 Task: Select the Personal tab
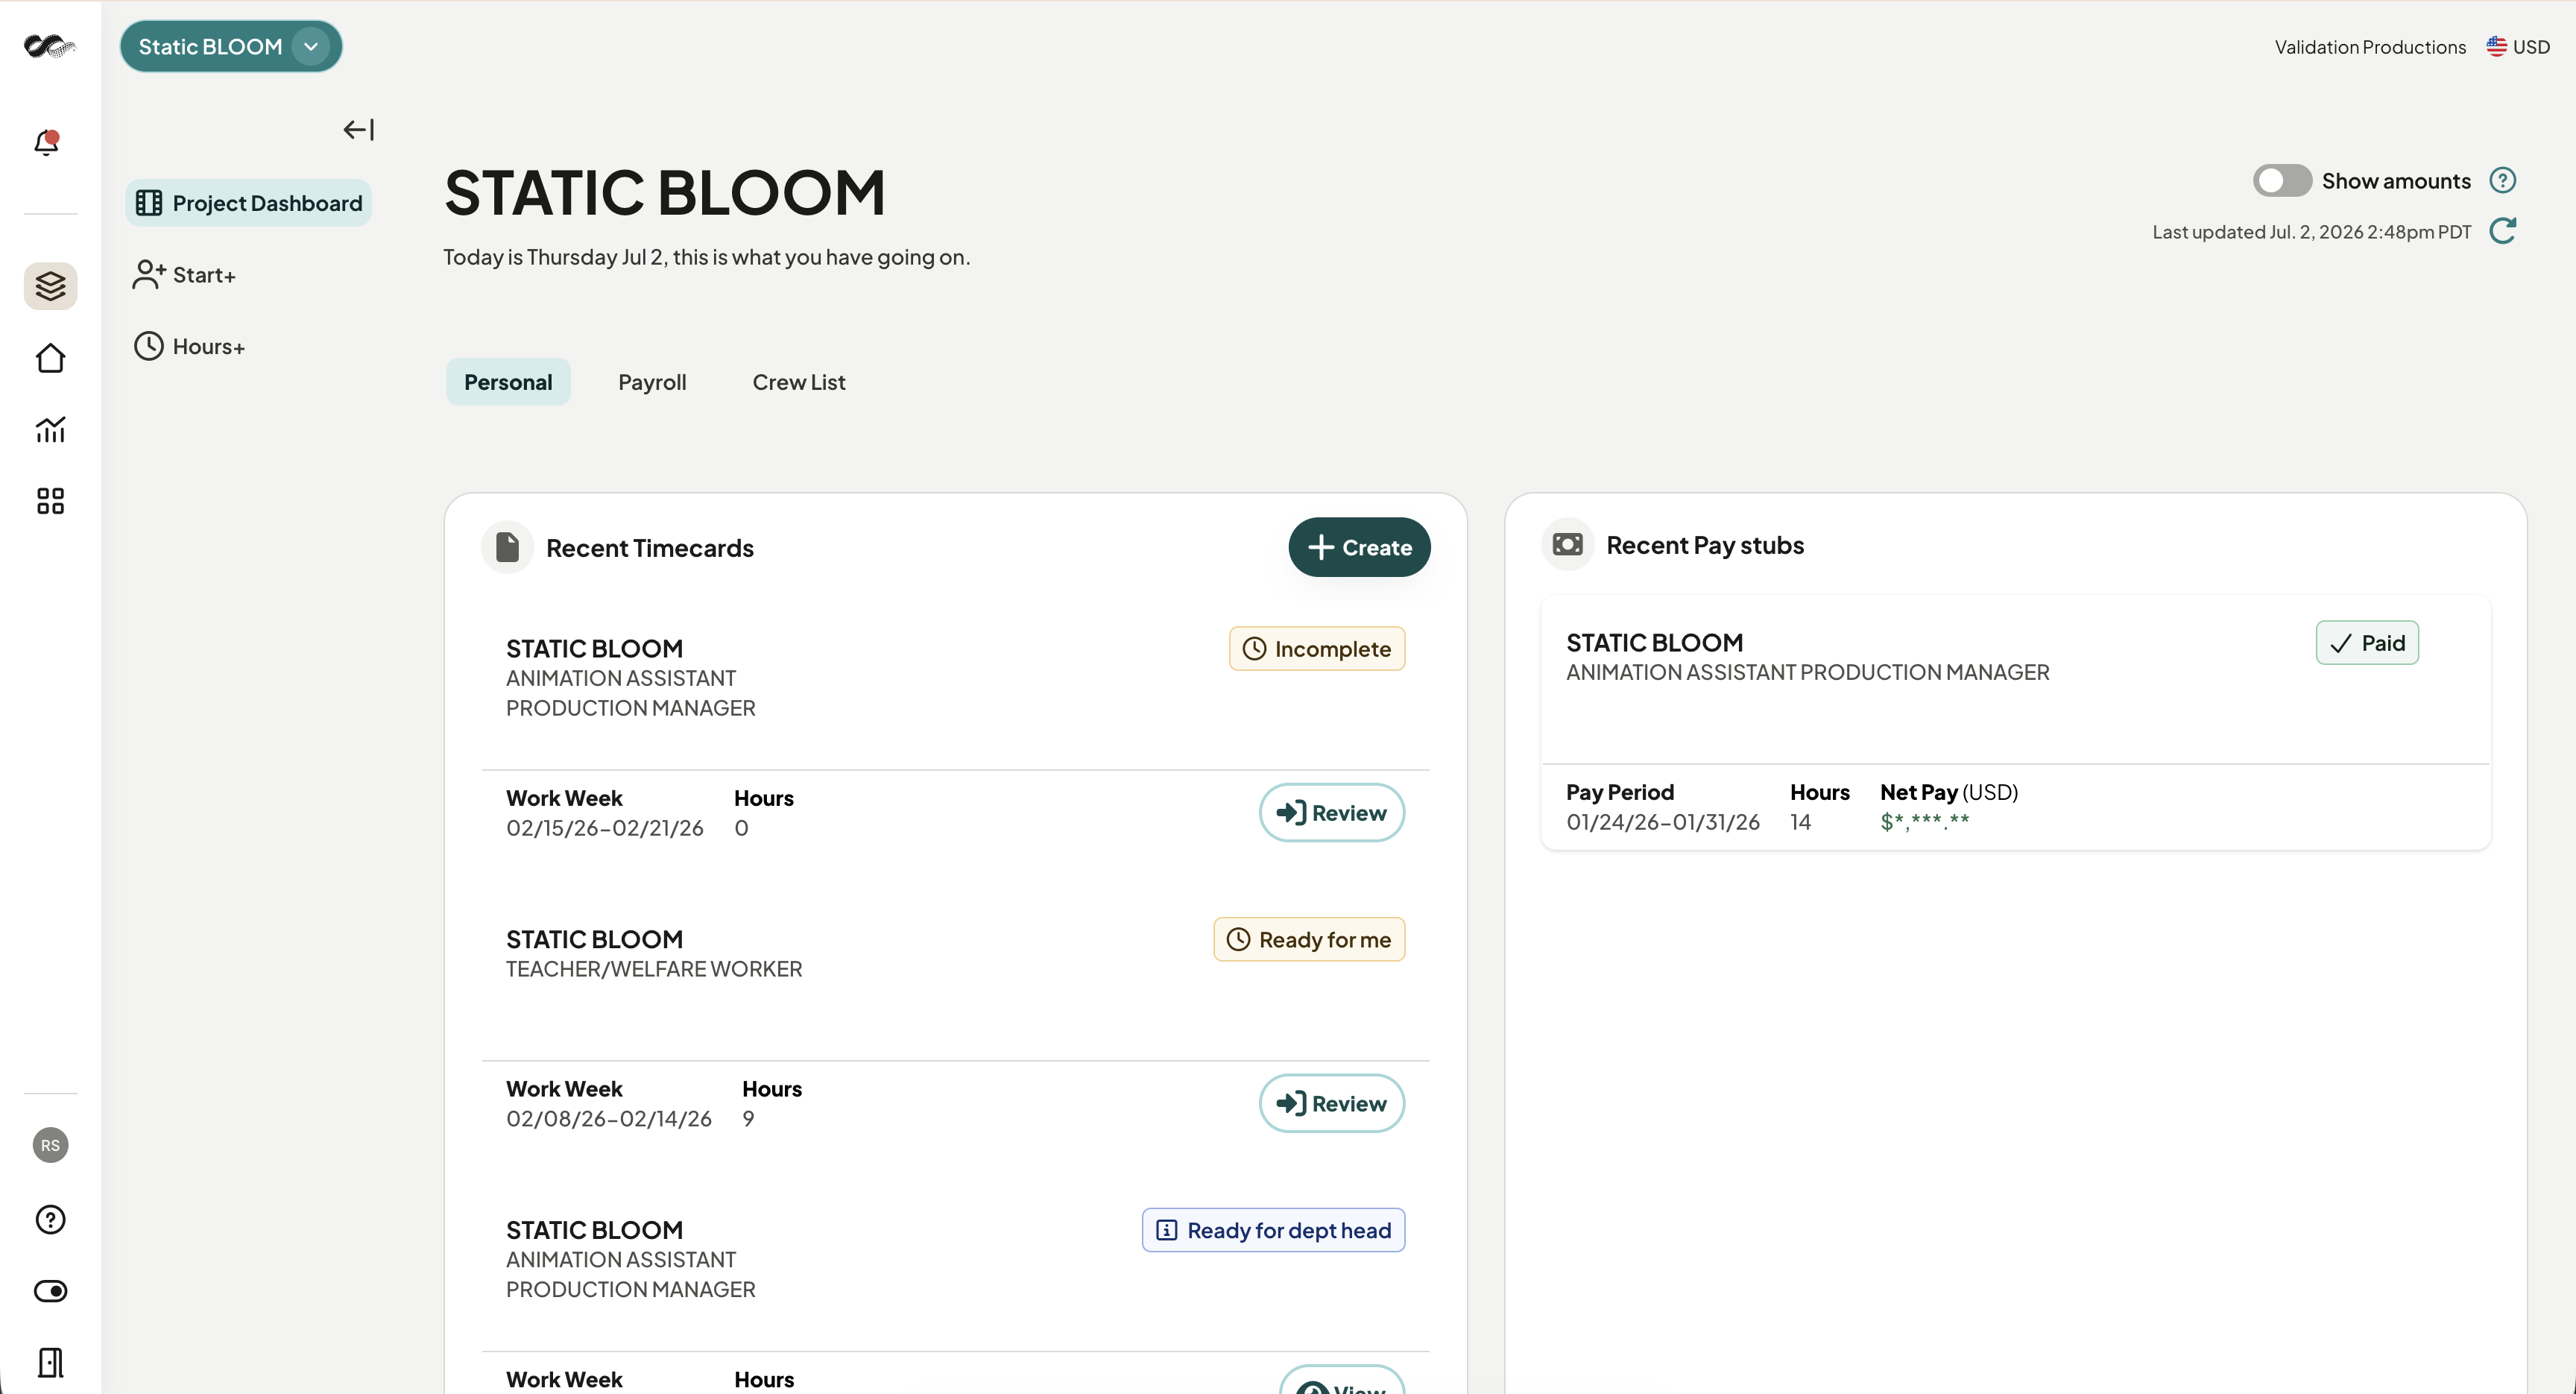(508, 382)
